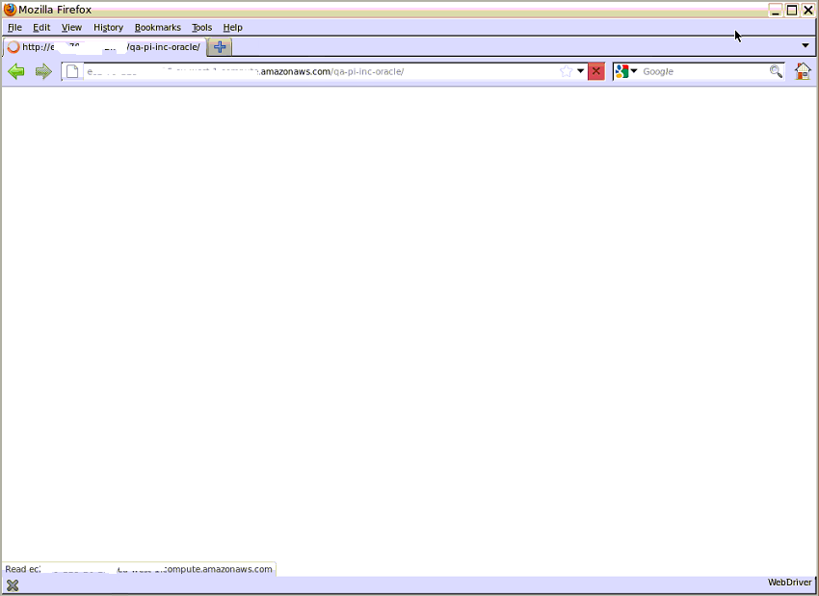The width and height of the screenshot is (819, 596).
Task: Click the forward navigation arrow
Action: point(43,71)
